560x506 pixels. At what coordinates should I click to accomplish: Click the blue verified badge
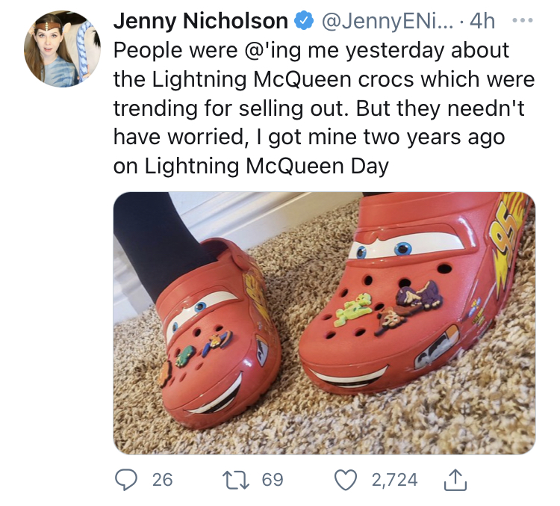(x=304, y=21)
